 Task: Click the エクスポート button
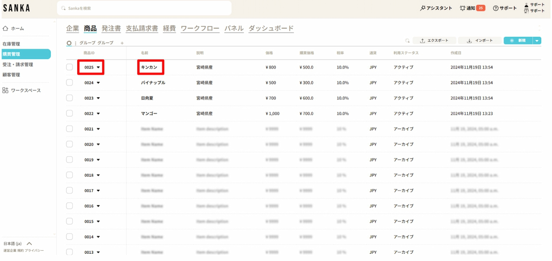(x=434, y=41)
